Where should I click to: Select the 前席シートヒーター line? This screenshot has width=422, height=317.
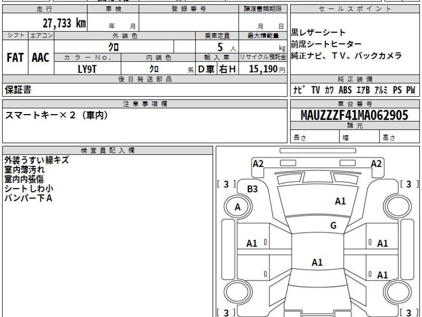click(x=326, y=44)
